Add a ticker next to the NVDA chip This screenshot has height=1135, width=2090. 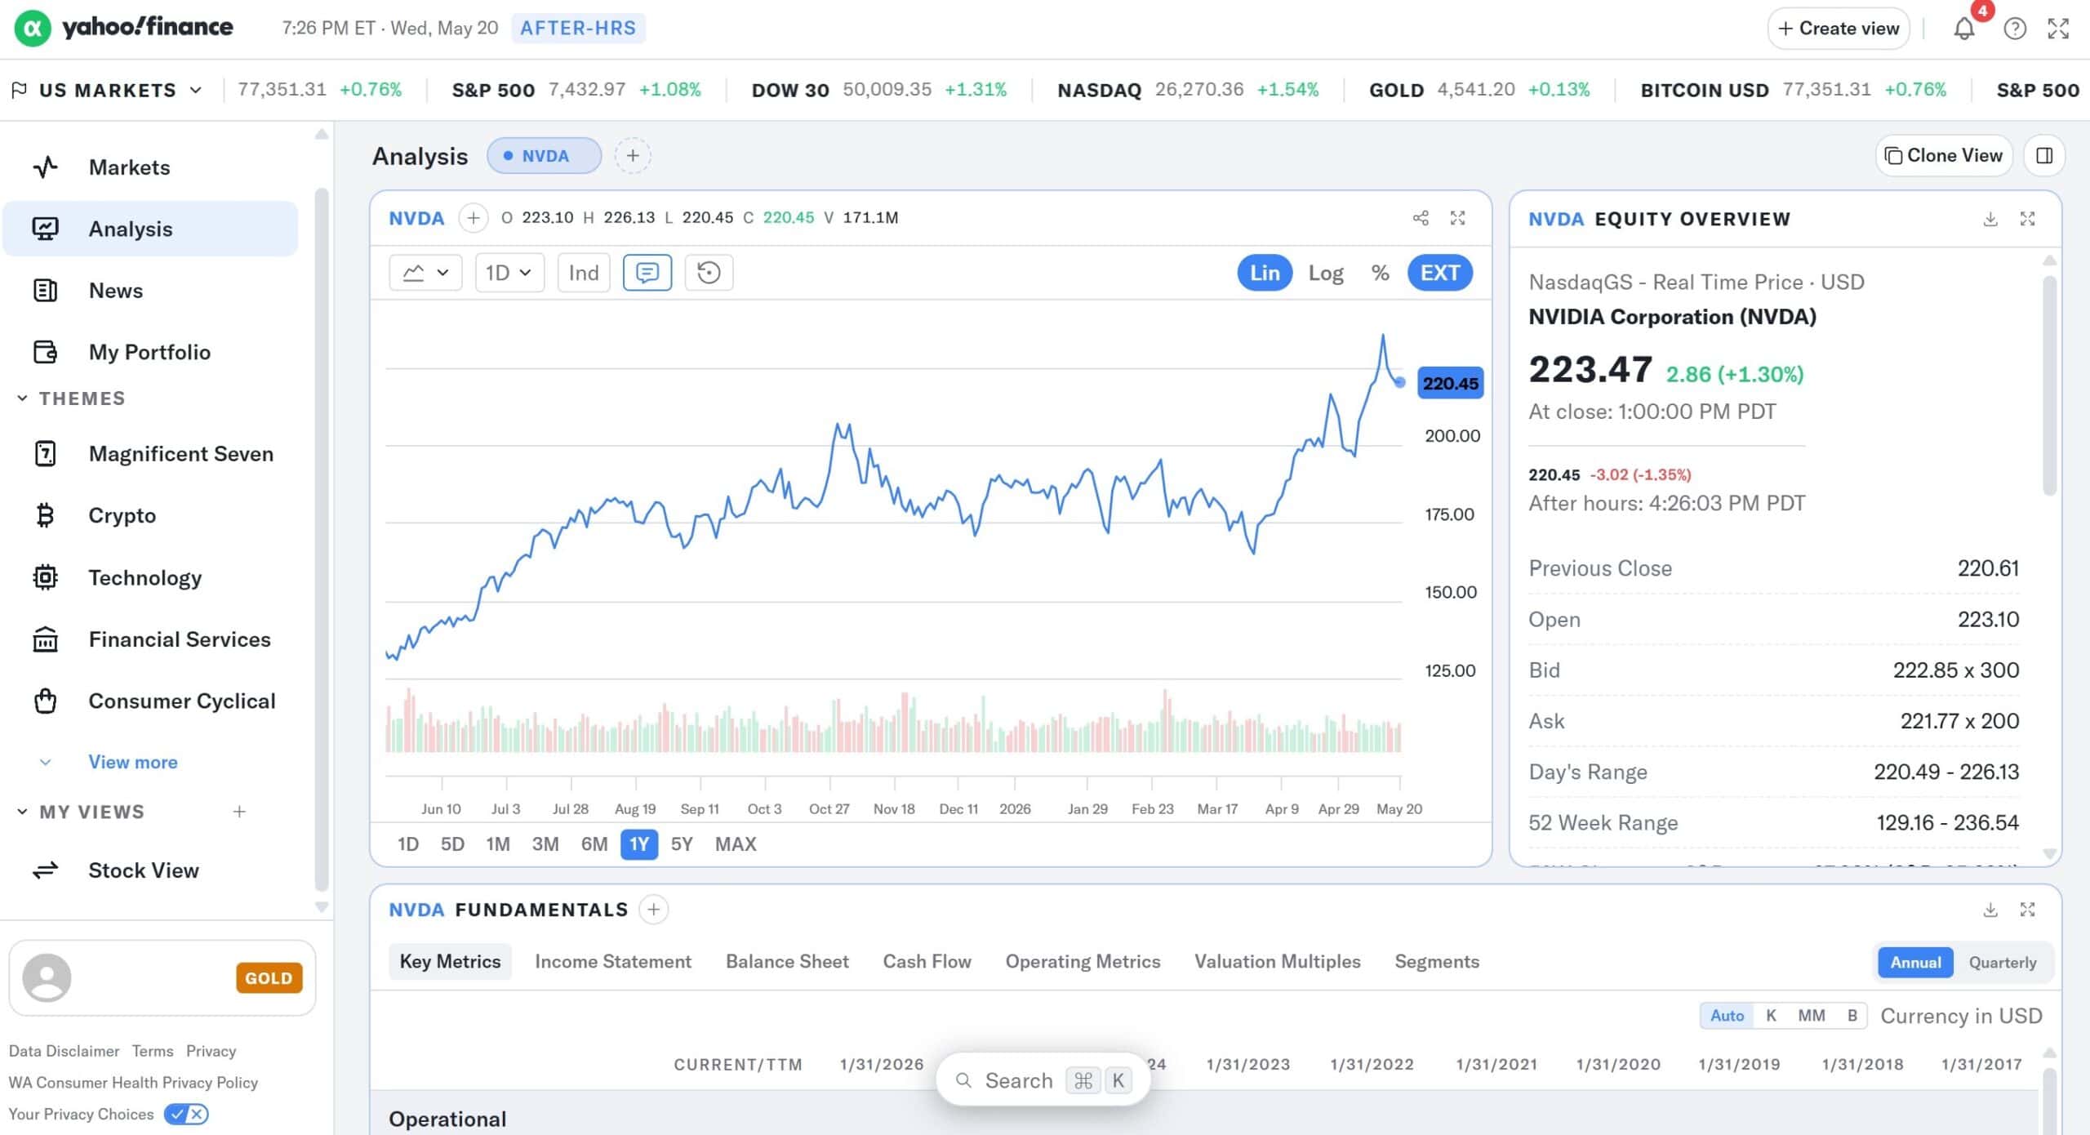pyautogui.click(x=632, y=155)
